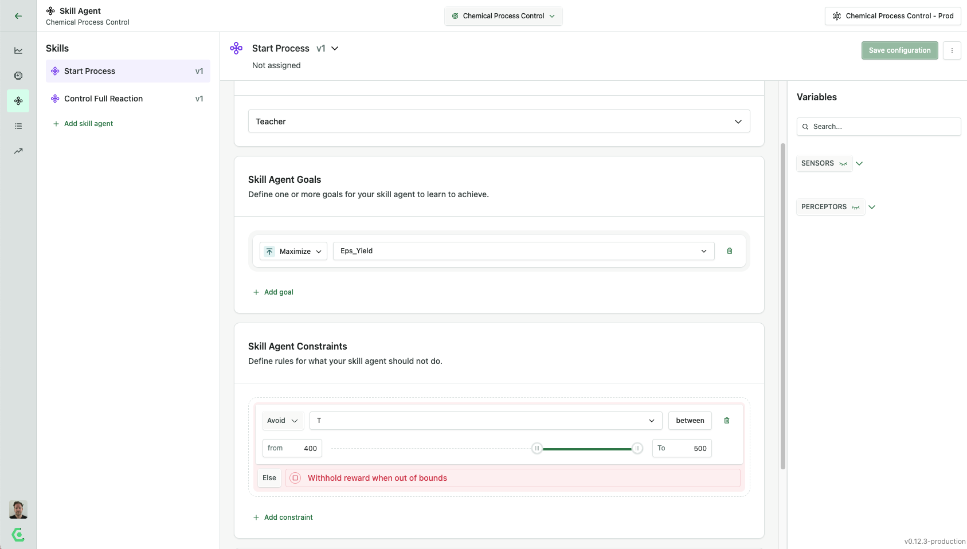The width and height of the screenshot is (967, 549).
Task: Expand the SENSORS section chevron
Action: 859,163
